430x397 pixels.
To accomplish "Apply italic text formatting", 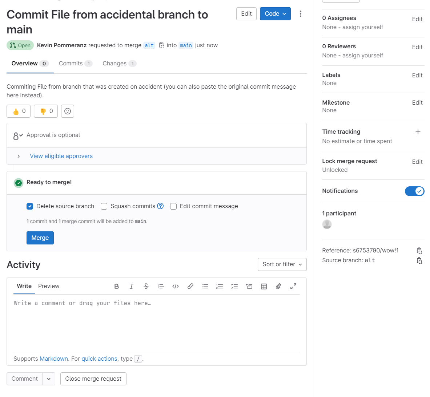I will click(x=131, y=286).
